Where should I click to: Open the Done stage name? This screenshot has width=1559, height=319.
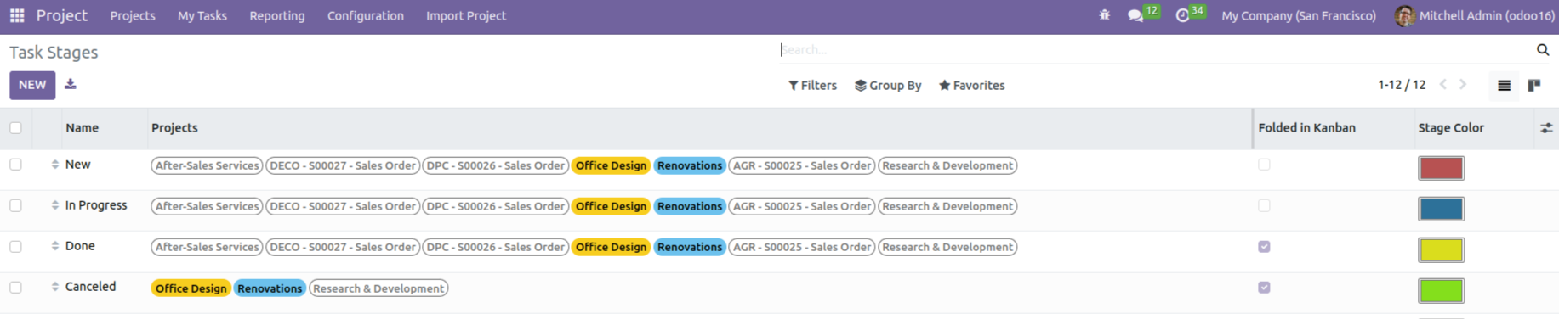[80, 246]
